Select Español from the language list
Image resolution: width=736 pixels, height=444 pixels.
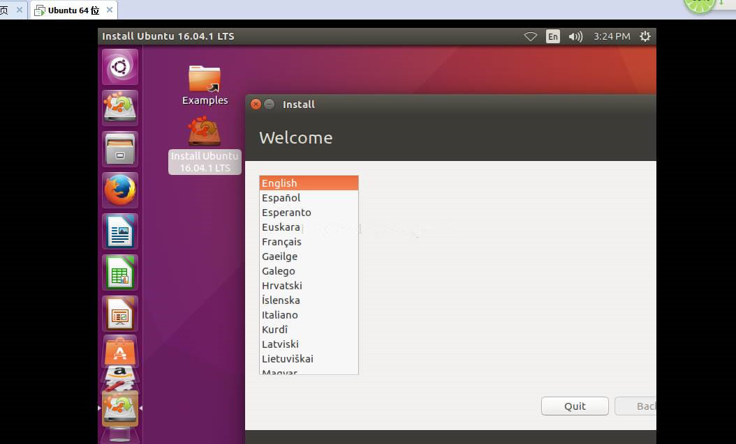coord(281,198)
